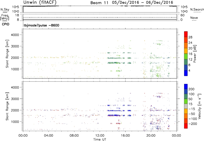
Task: Click the '12:00' time axis label
Action: [x=100, y=136]
